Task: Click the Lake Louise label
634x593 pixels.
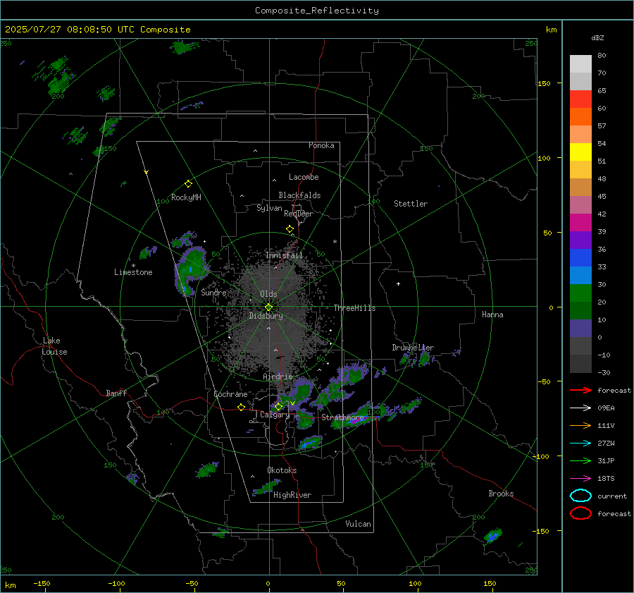Action: tap(54, 346)
